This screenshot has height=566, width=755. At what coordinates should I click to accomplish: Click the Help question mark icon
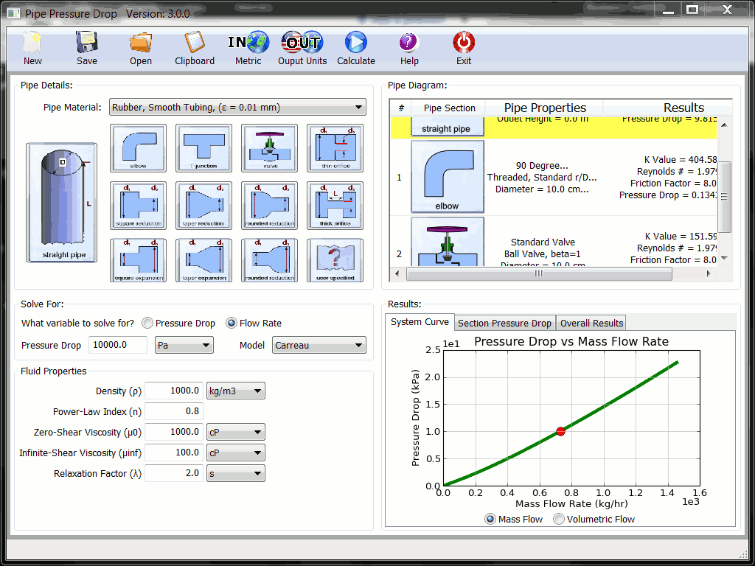click(x=408, y=43)
